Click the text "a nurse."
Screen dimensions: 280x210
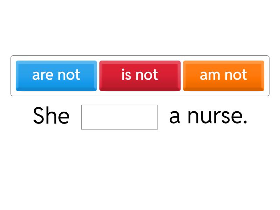click(x=208, y=117)
